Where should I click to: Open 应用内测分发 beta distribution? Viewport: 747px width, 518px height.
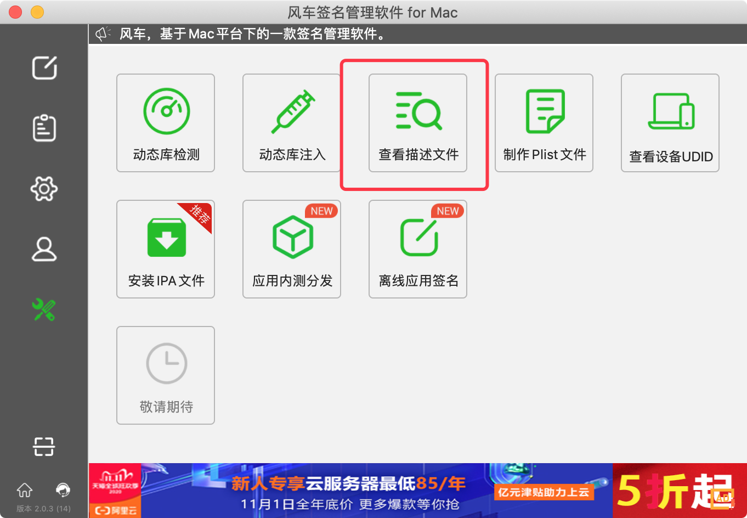point(291,249)
